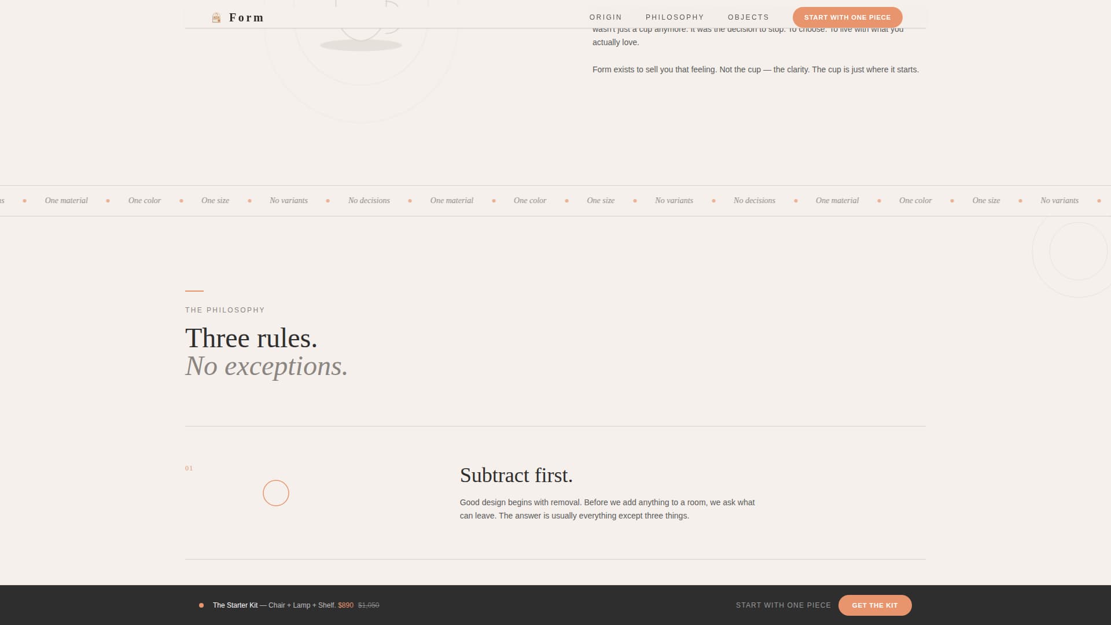Click the No exceptions. italic line

pos(266,366)
